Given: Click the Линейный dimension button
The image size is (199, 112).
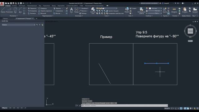Looking at the screenshot, I should 84,8.
